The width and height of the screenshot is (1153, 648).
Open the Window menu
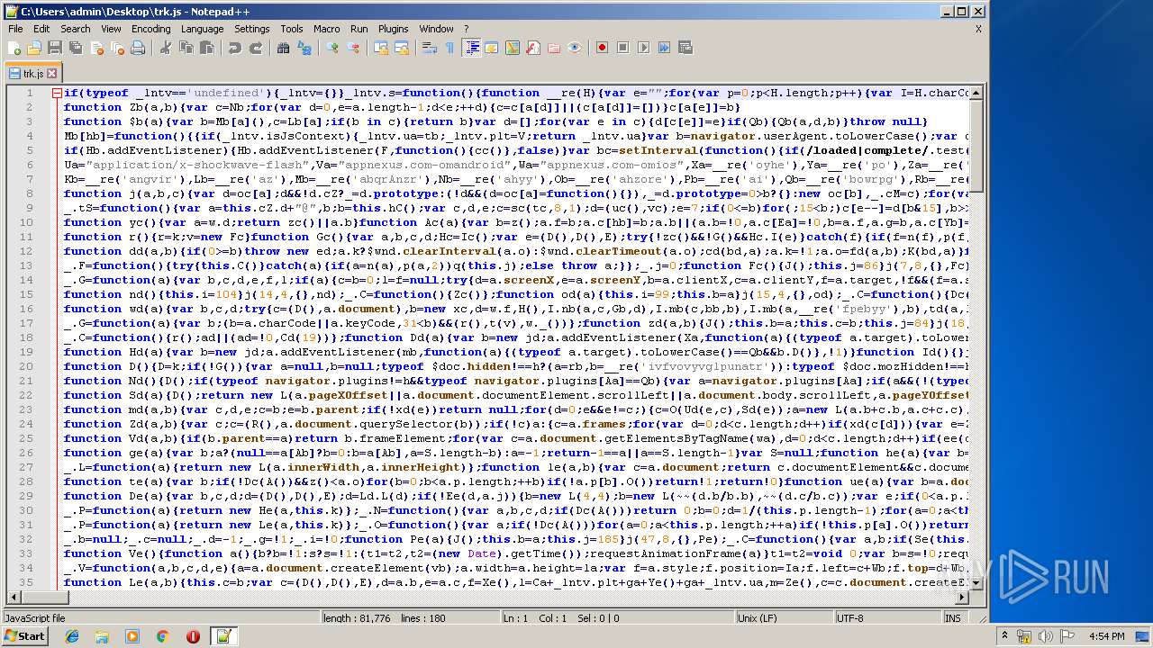click(x=437, y=29)
